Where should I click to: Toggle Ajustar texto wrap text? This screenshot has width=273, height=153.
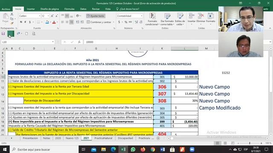[96, 16]
